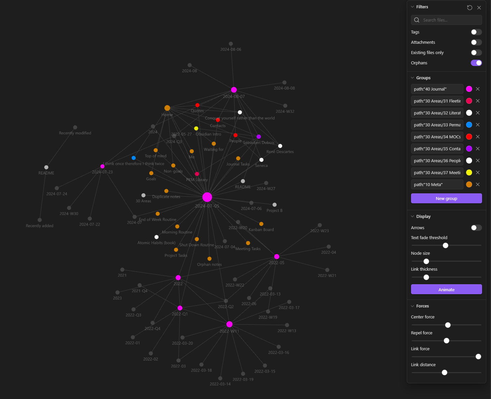The image size is (491, 399).
Task: Open orange color swatch for 10 Meta
Action: [469, 184]
